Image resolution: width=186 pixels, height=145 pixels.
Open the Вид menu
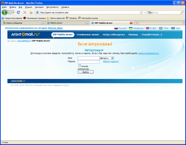coord(20,7)
